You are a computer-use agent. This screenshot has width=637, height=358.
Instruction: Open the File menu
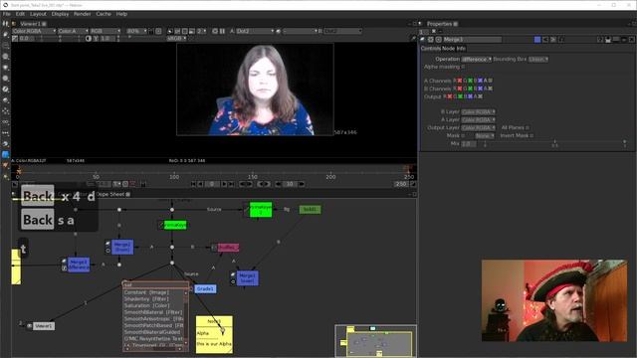pyautogui.click(x=7, y=14)
